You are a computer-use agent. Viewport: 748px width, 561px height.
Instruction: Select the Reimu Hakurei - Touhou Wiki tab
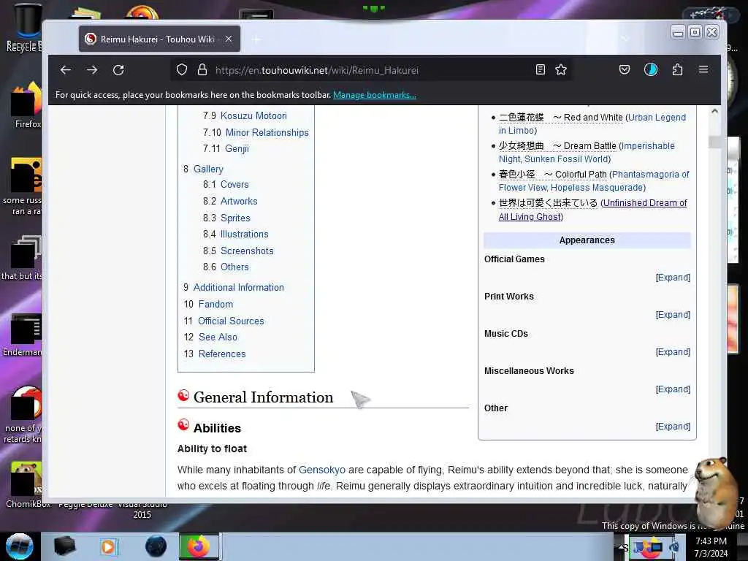159,39
